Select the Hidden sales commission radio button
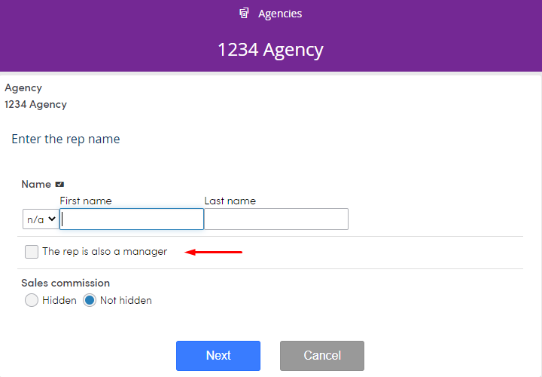Screen dimensions: 542x377 pyautogui.click(x=32, y=300)
